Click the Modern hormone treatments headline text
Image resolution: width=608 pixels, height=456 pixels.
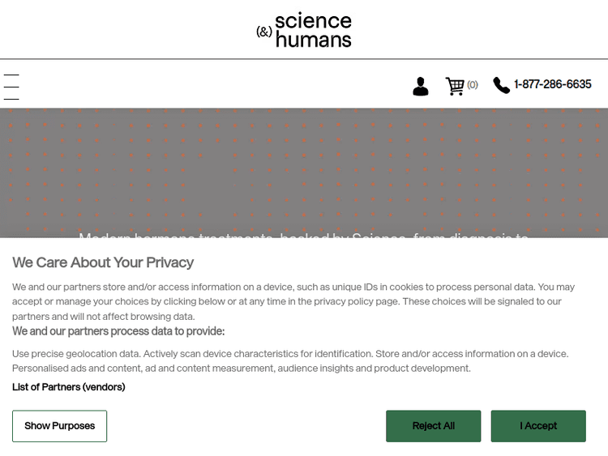[304, 233]
